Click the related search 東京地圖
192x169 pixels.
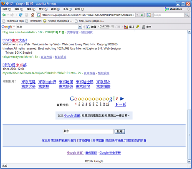tap(66, 82)
